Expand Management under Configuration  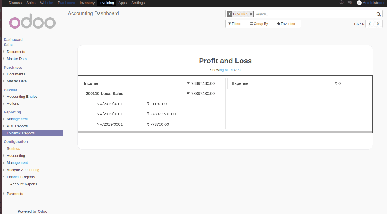click(x=17, y=163)
